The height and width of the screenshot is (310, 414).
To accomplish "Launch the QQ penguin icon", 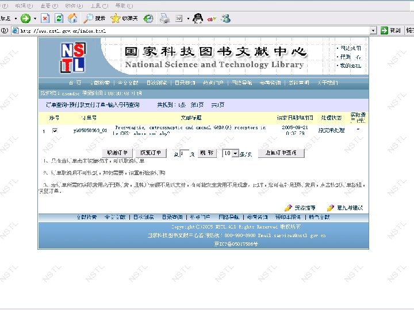I will coord(198,18).
